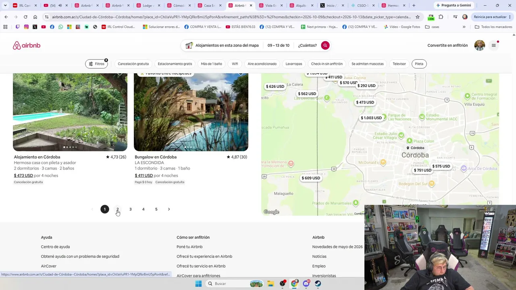
Task: Open Discord from the taskbar
Action: pyautogui.click(x=306, y=284)
